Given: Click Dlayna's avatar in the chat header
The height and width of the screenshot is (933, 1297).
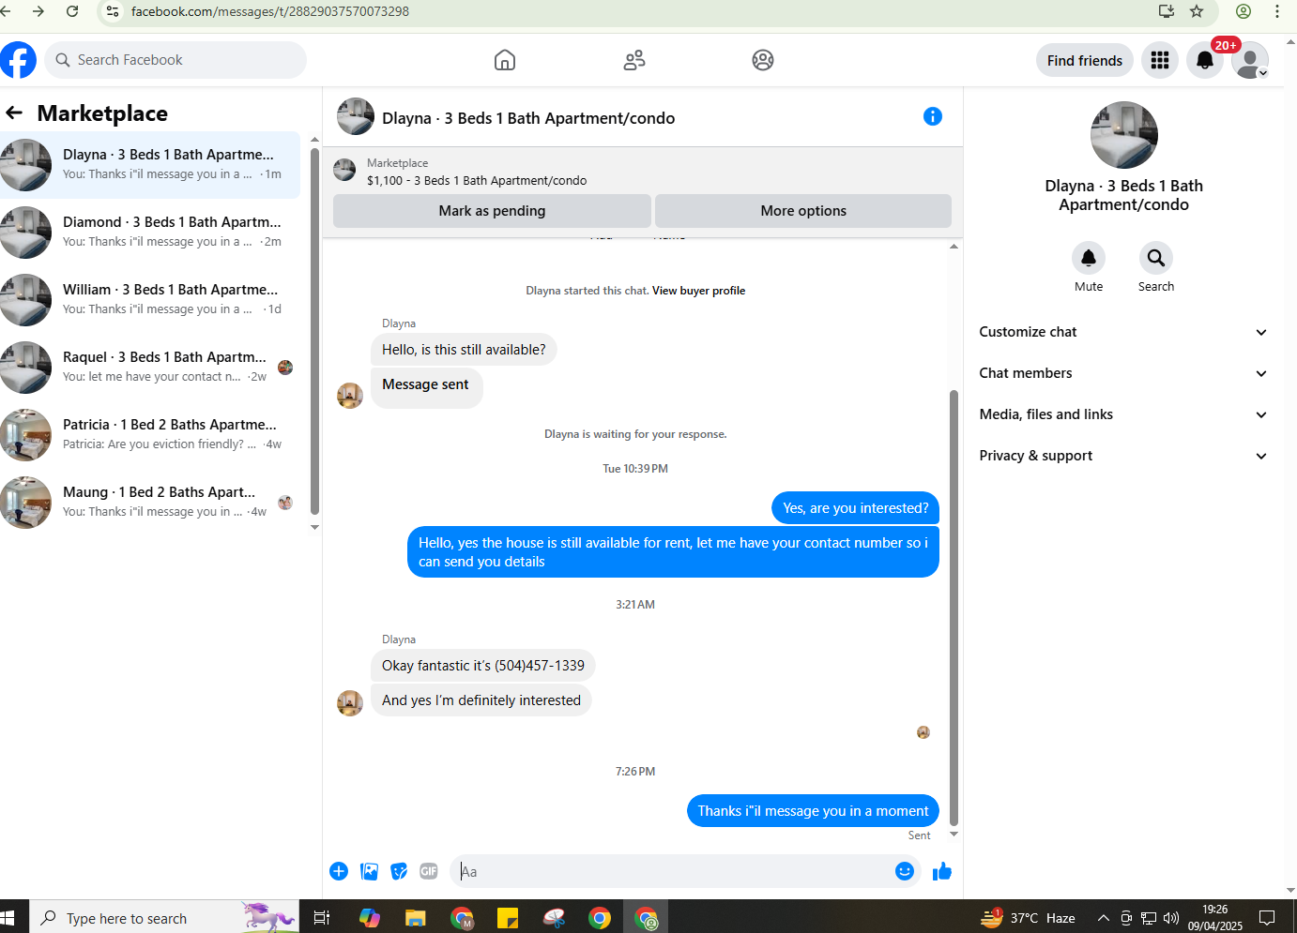Looking at the screenshot, I should (x=356, y=117).
